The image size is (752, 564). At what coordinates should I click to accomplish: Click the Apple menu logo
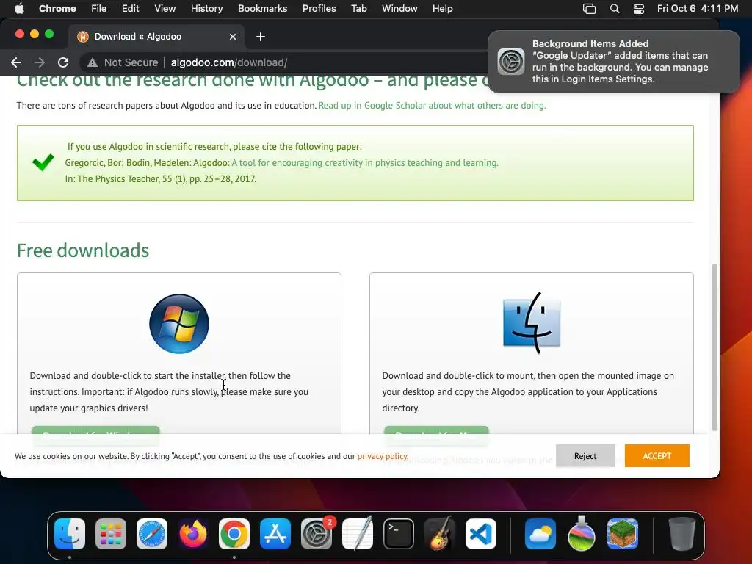pyautogui.click(x=19, y=8)
